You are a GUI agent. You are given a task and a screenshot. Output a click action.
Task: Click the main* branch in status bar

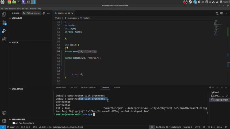11,127
